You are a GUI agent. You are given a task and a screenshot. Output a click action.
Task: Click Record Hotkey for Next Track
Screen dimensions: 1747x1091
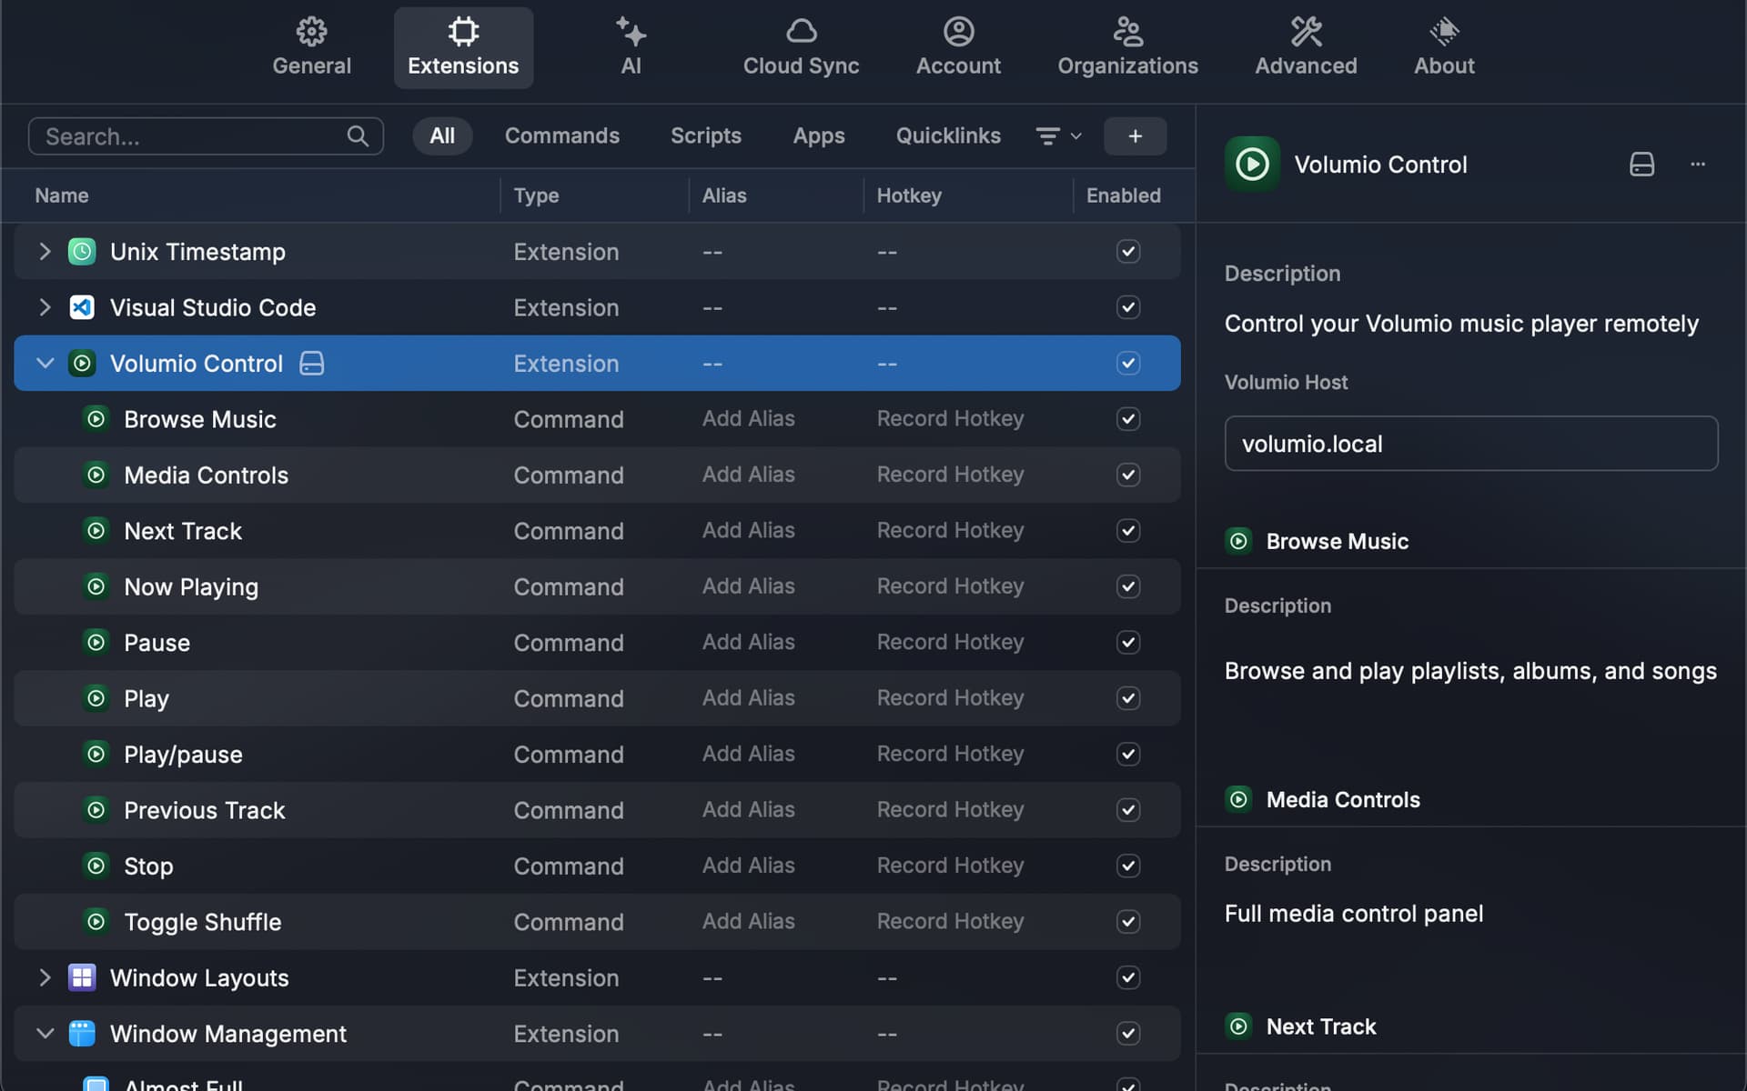(x=950, y=531)
